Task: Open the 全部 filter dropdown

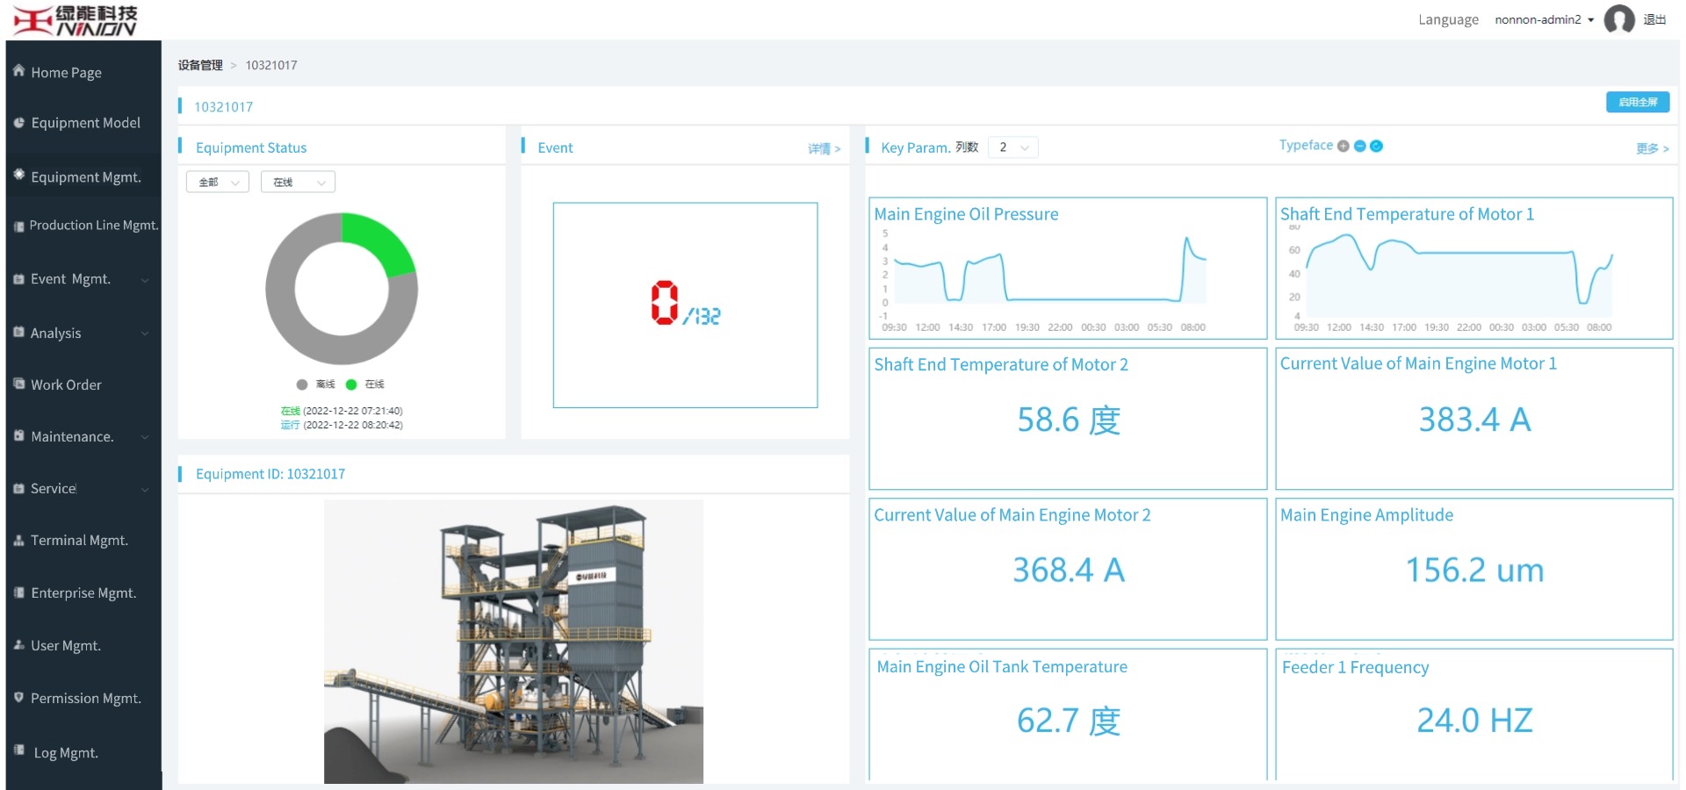Action: pos(218,183)
